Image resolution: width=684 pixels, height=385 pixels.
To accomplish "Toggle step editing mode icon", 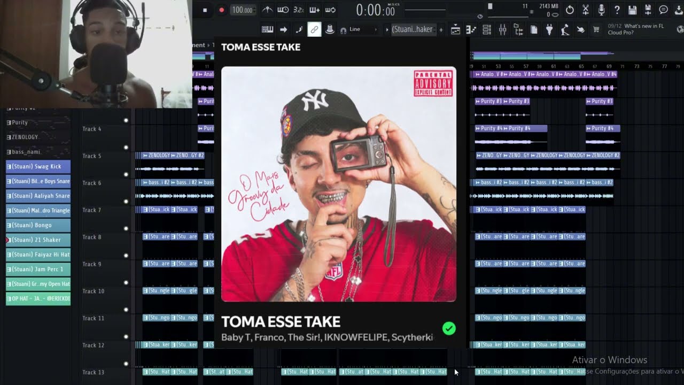I will click(x=299, y=30).
